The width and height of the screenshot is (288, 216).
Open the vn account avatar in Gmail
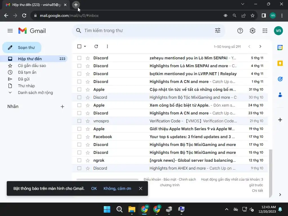(278, 31)
